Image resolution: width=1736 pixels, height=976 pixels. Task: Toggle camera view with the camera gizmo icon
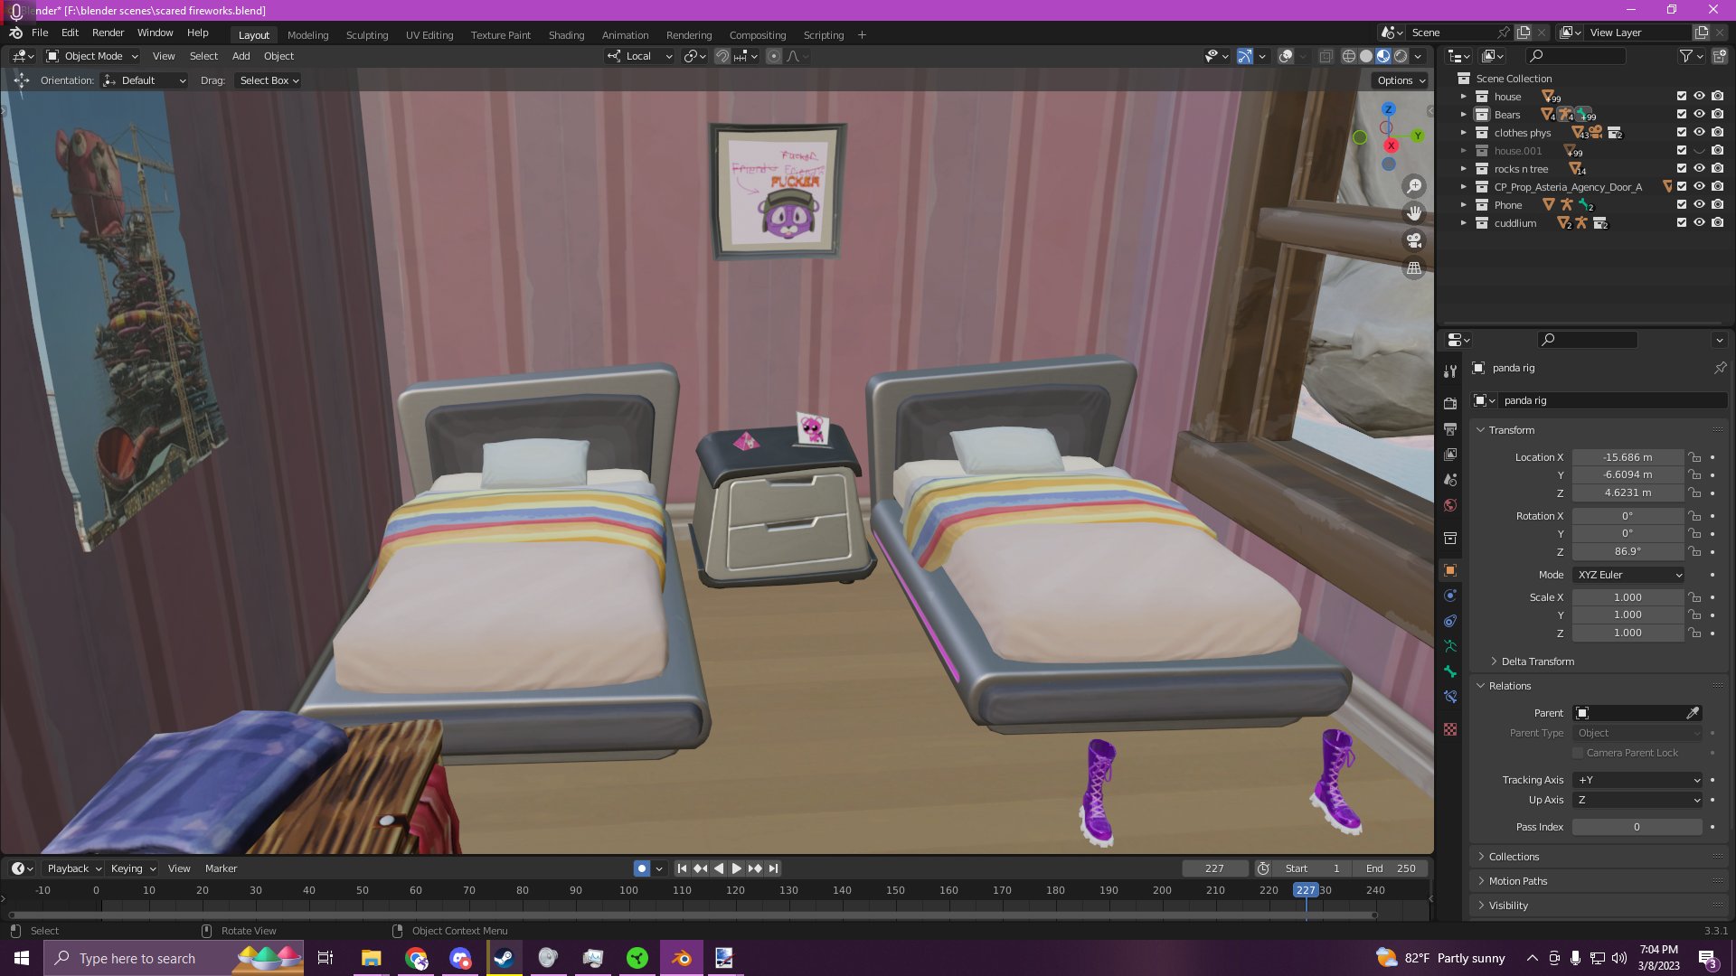point(1413,240)
